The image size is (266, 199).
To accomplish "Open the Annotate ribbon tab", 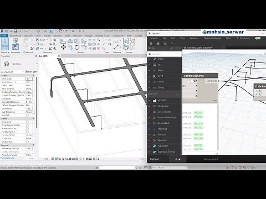I will tap(77, 35).
